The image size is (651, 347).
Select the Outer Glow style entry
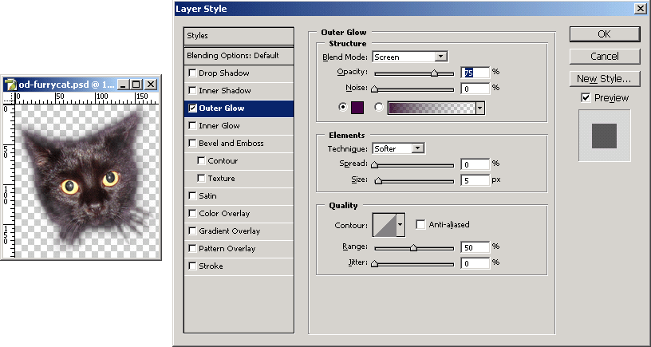[239, 108]
